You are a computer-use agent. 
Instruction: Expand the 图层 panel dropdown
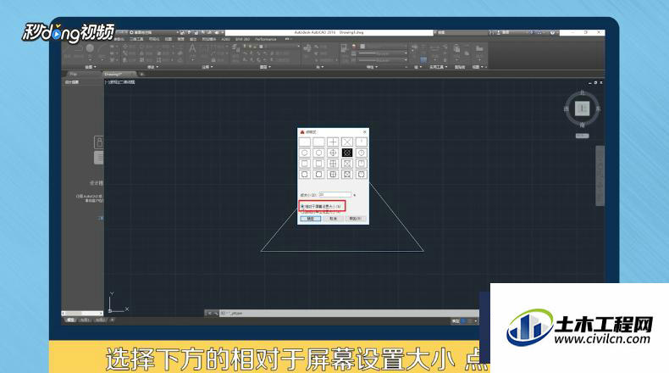click(x=265, y=67)
